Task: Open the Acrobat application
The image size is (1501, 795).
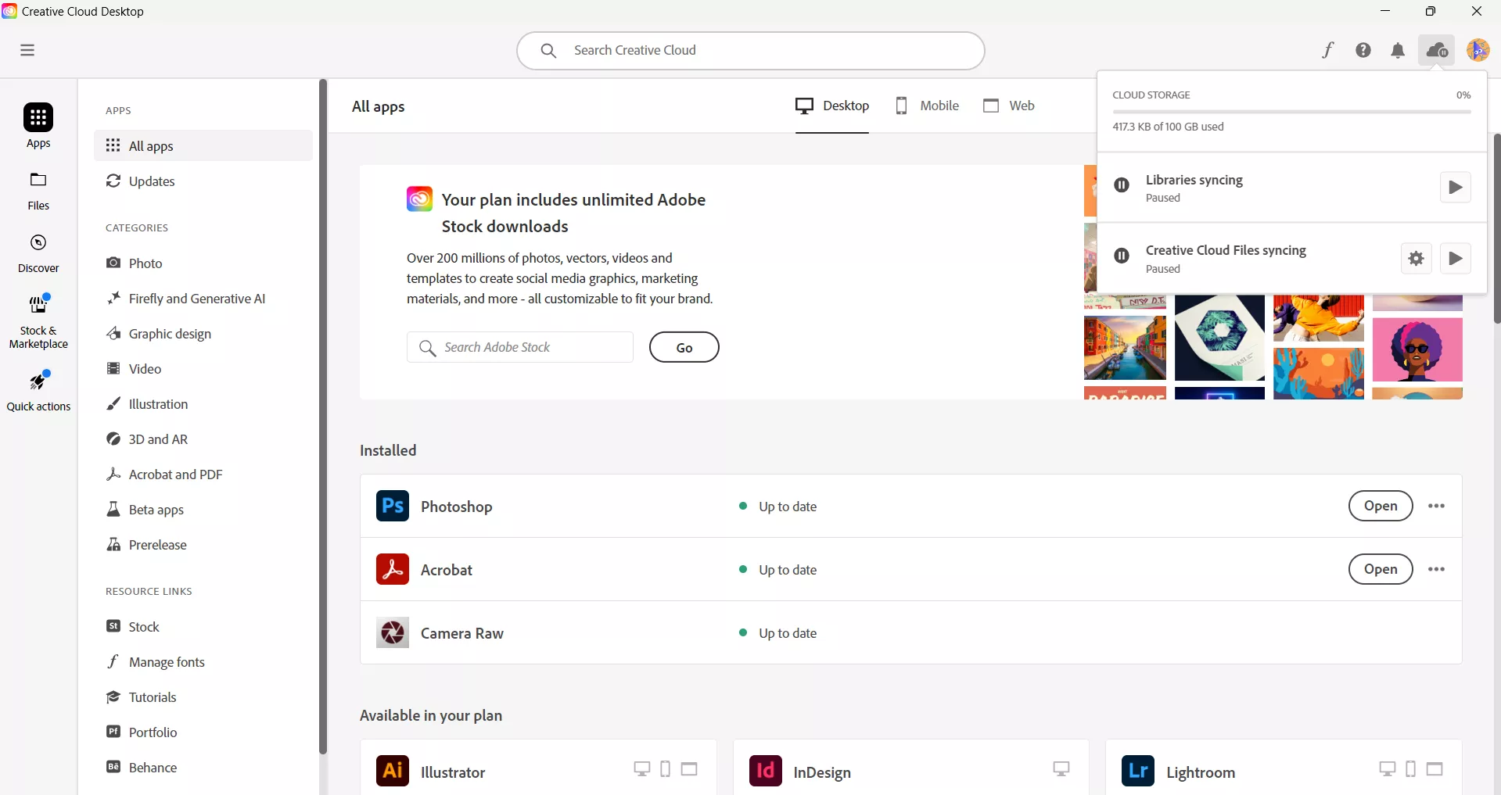Action: point(1380,569)
